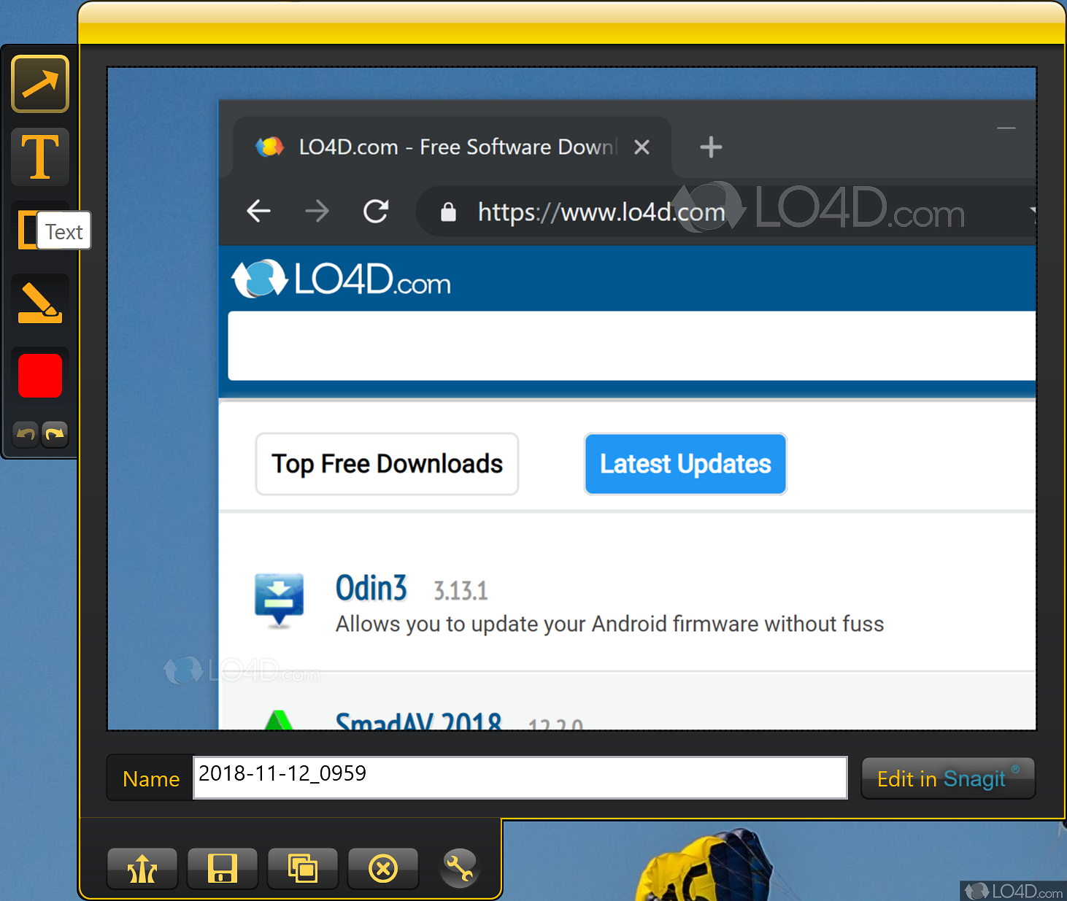This screenshot has height=901, width=1067.
Task: Select the Highlight marker tool
Action: click(x=40, y=303)
